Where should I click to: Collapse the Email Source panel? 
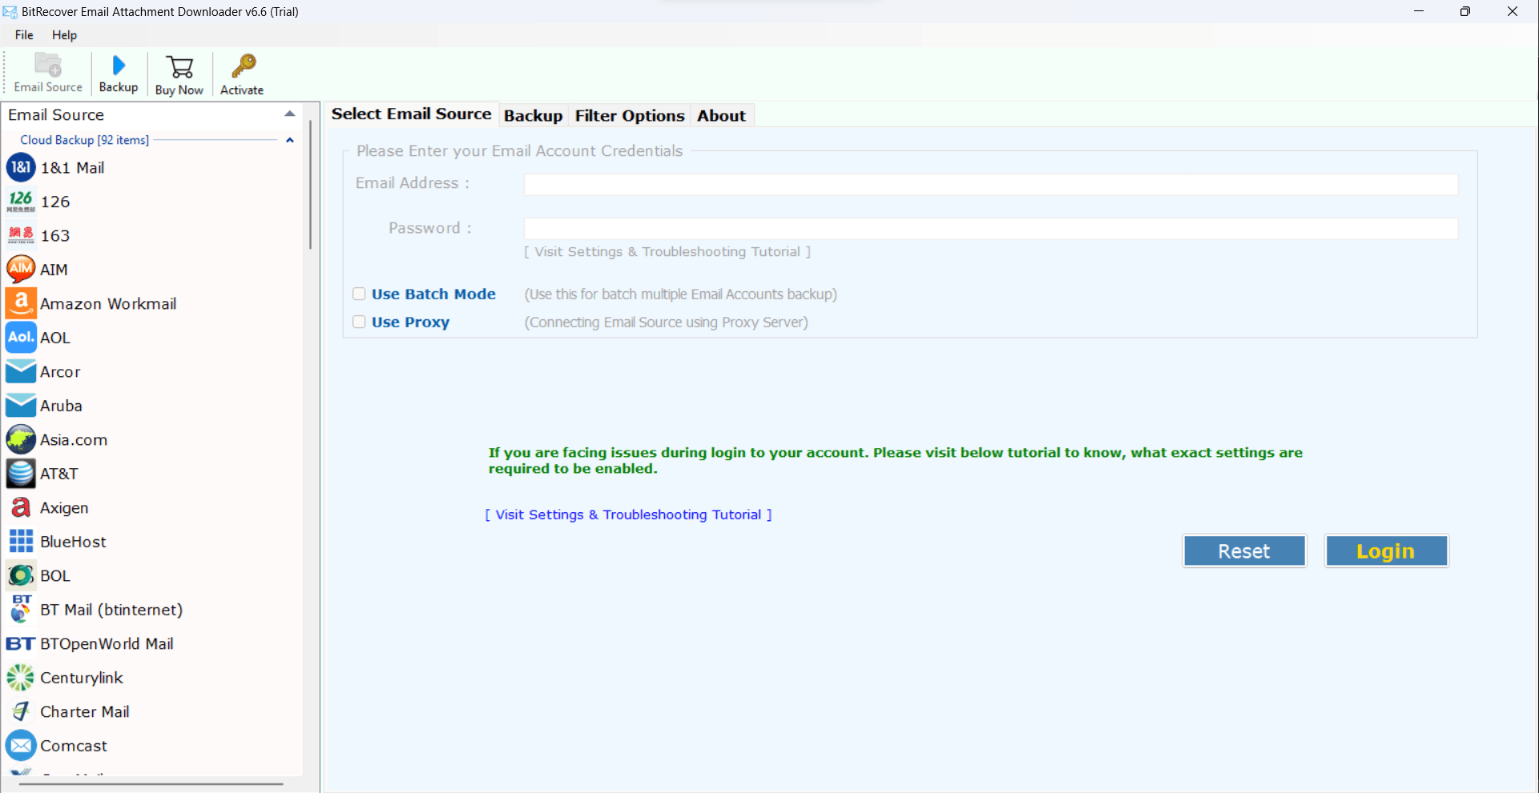289,113
